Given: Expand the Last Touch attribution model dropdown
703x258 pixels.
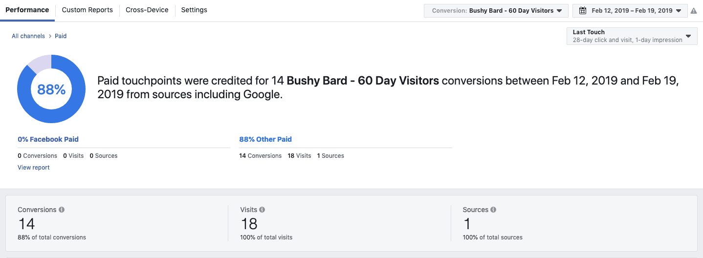Looking at the screenshot, I should (632, 36).
